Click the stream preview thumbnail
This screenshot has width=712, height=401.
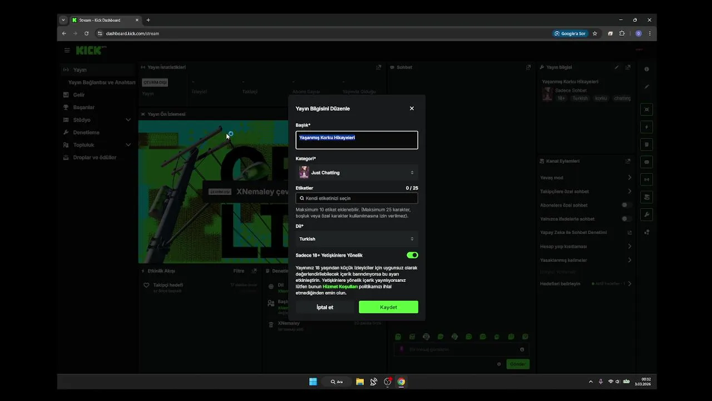[213, 192]
